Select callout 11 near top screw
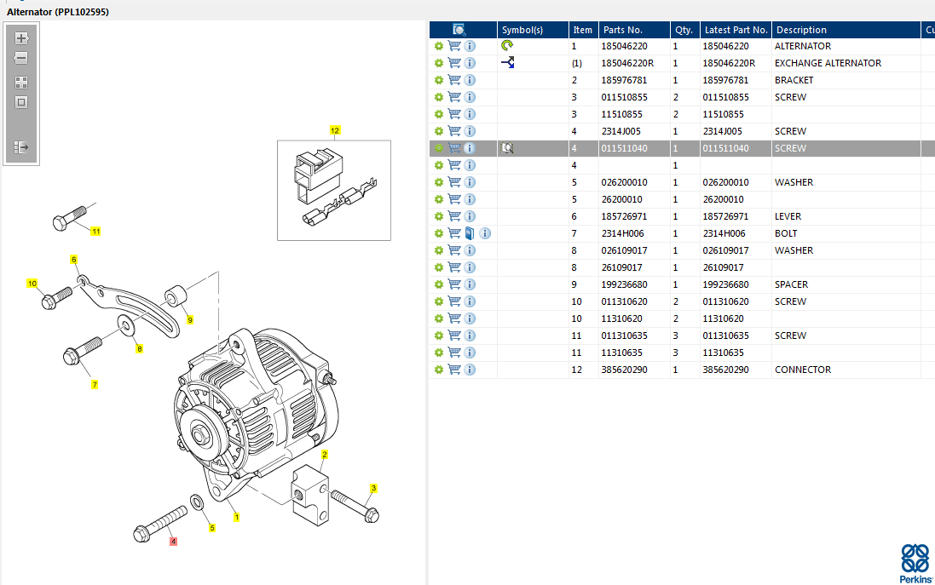This screenshot has width=935, height=585. [95, 231]
